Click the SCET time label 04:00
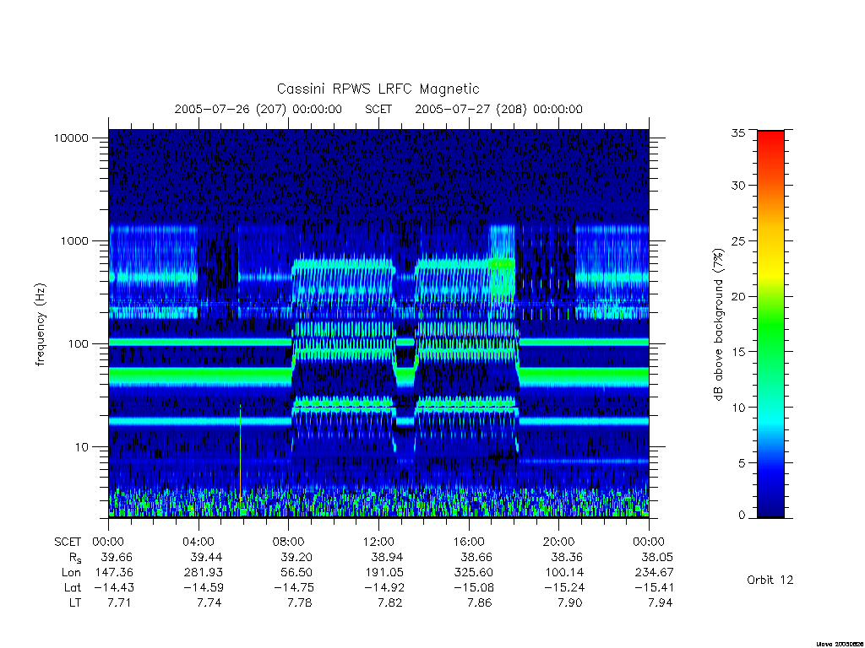 pyautogui.click(x=199, y=542)
